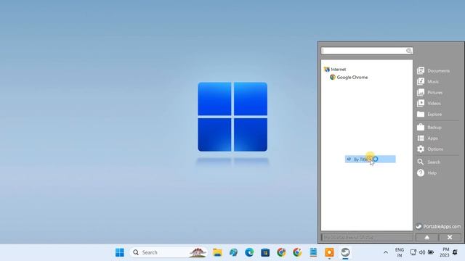Launch Google Chrome from the app list

coord(349,78)
